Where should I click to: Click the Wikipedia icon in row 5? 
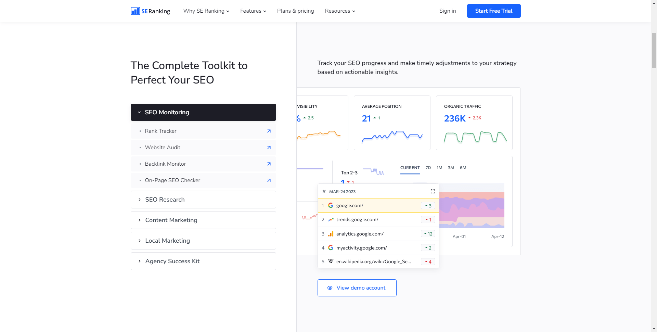331,261
